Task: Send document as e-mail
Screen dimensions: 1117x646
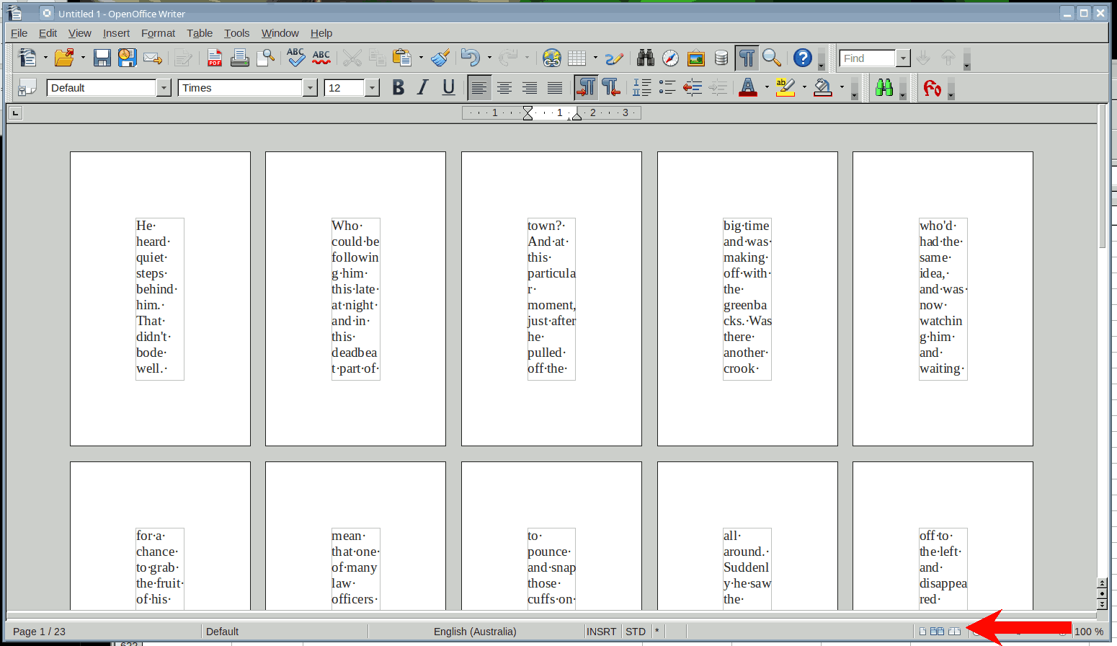Action: tap(152, 58)
